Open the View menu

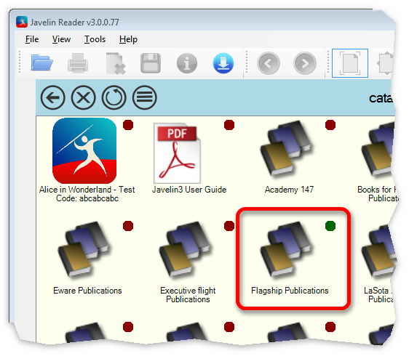click(x=61, y=39)
